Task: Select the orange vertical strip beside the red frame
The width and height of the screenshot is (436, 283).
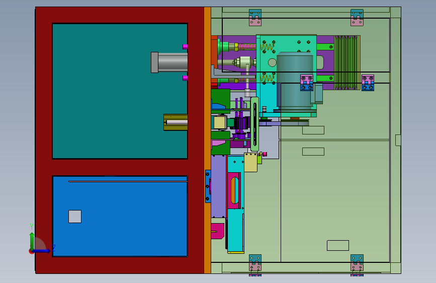Action: (x=207, y=140)
